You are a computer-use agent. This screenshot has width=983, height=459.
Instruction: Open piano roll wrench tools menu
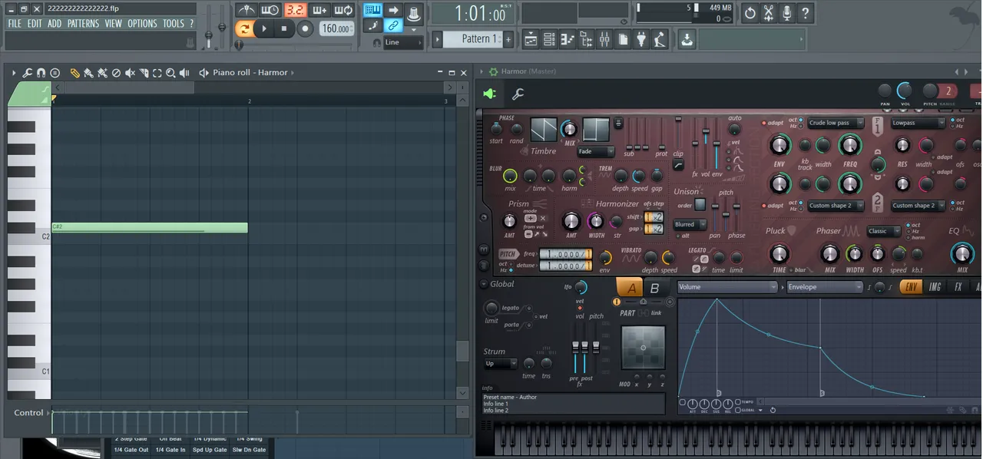(x=27, y=73)
